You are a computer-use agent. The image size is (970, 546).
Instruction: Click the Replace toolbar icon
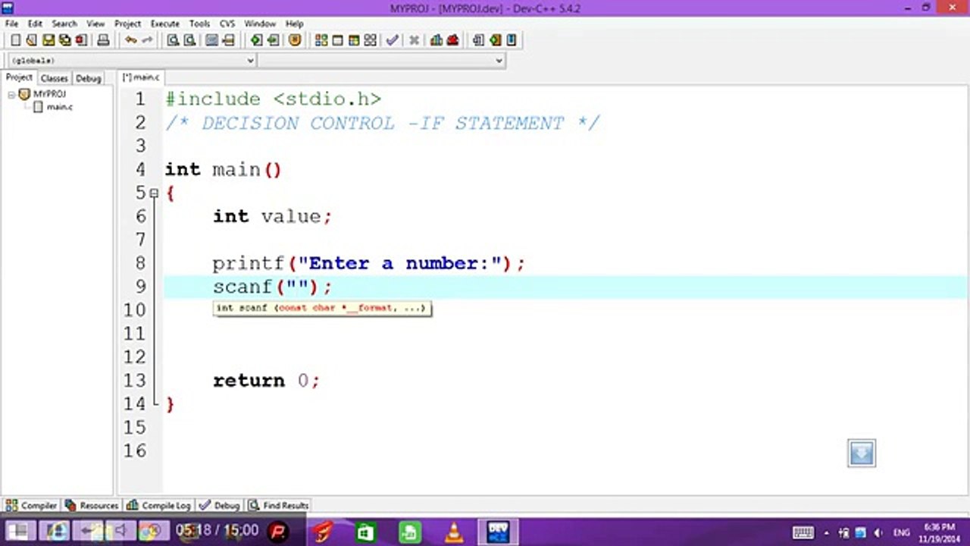(x=189, y=40)
